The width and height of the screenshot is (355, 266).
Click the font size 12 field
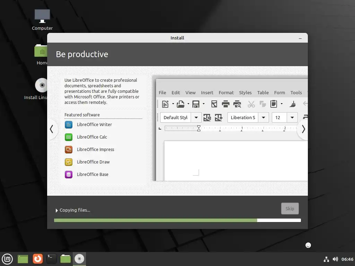click(279, 118)
